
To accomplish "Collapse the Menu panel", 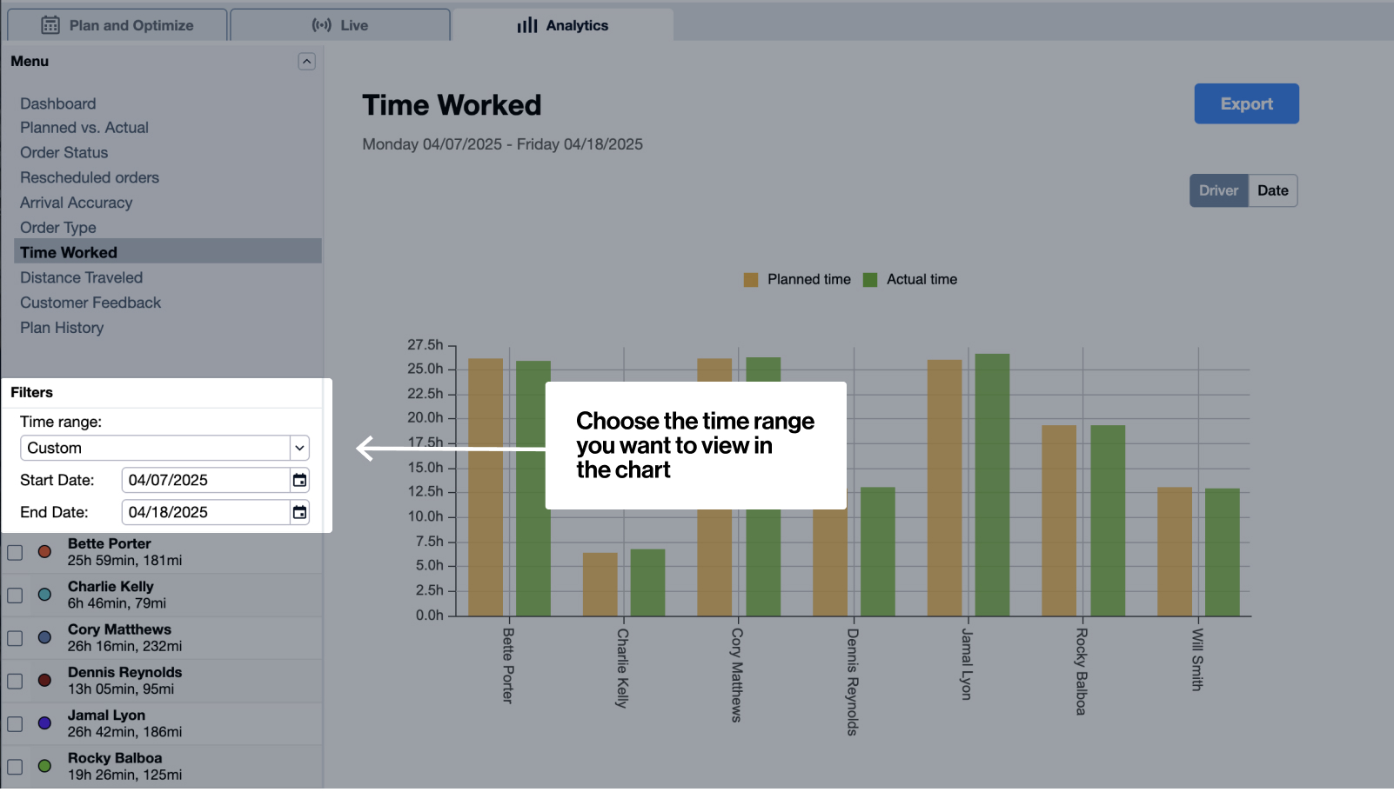I will pyautogui.click(x=306, y=61).
